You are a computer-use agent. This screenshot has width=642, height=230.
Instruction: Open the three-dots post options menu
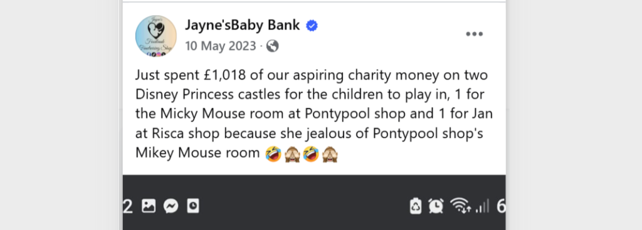pyautogui.click(x=474, y=34)
